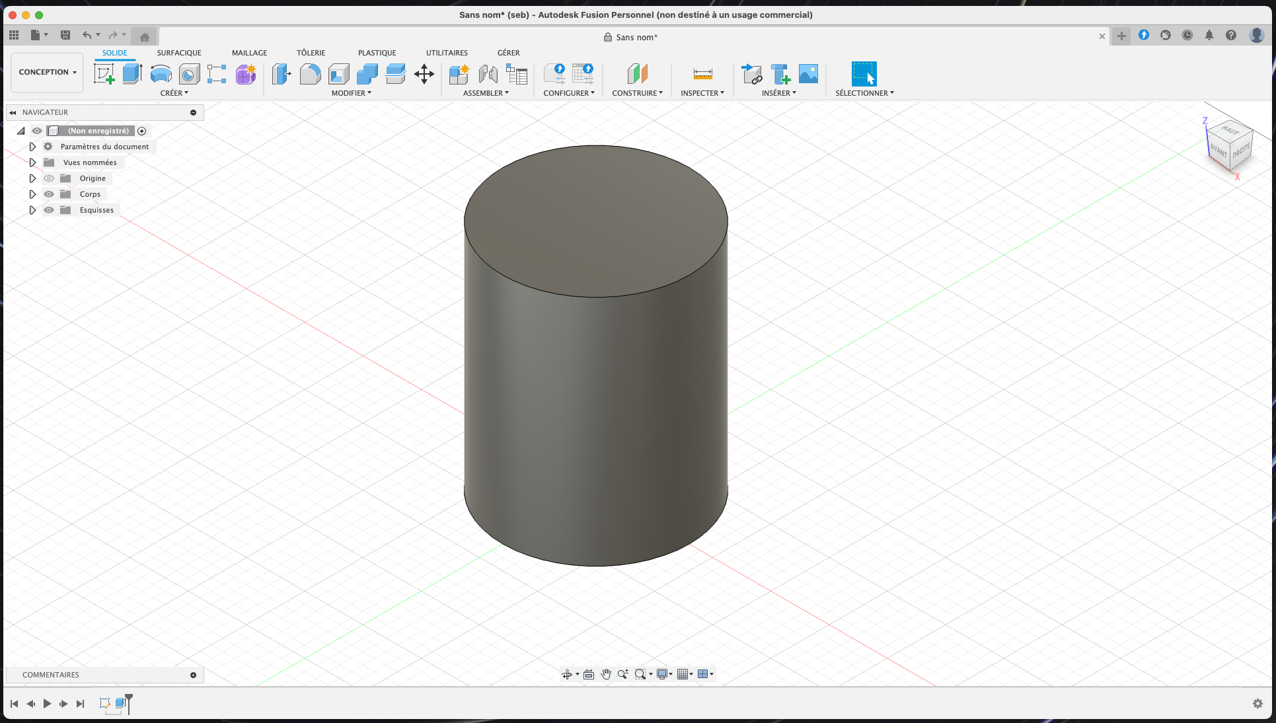Click the Measure tool in Inspecter
The image size is (1276, 723).
702,74
